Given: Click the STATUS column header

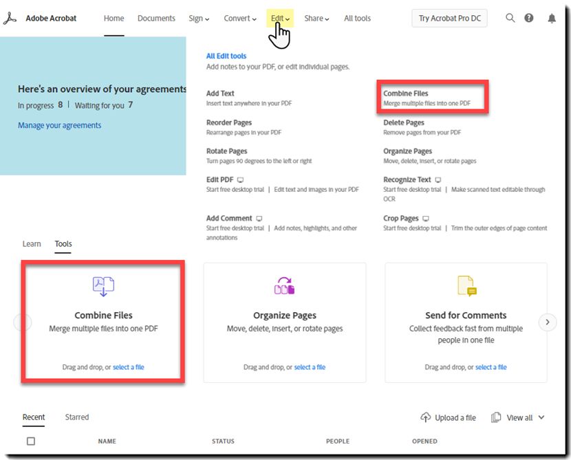Looking at the screenshot, I should tap(223, 441).
